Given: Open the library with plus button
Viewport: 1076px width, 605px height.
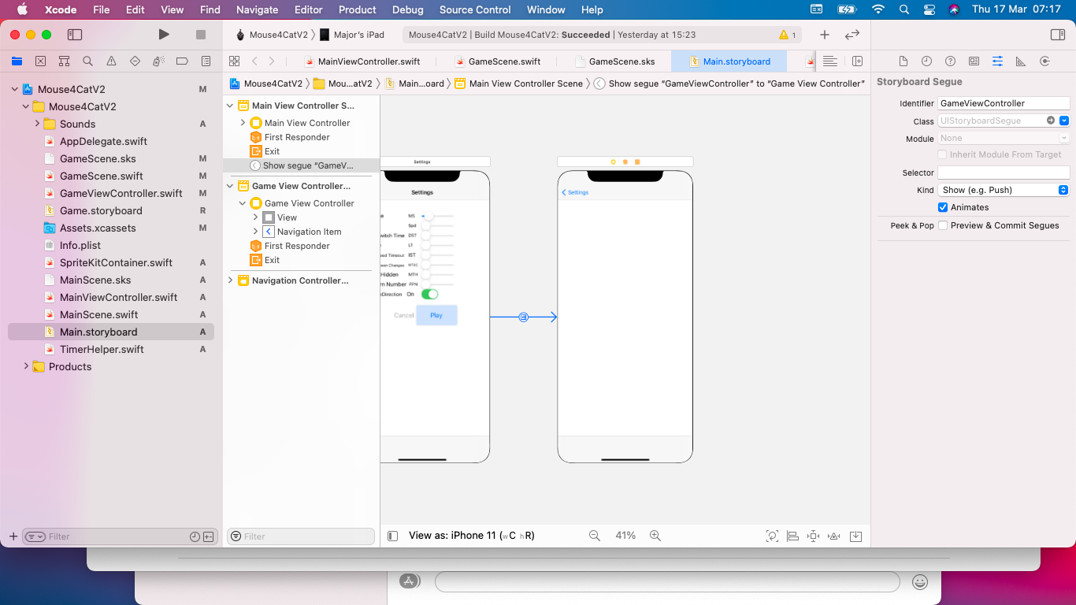Looking at the screenshot, I should 824,35.
